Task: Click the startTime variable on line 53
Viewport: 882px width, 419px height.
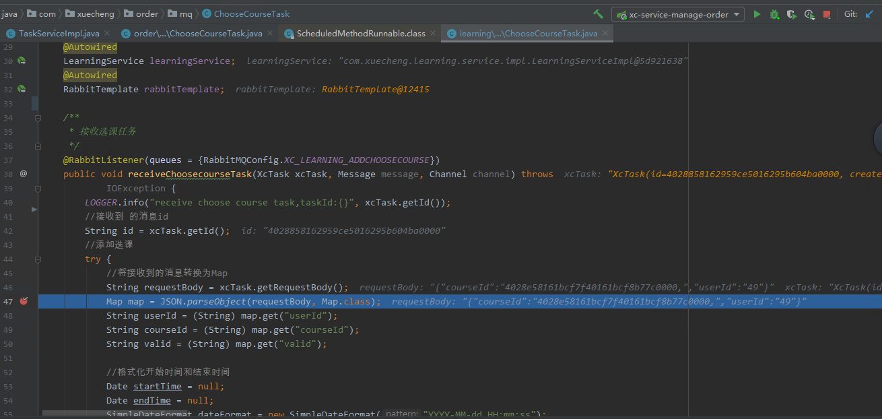Action: pos(158,386)
